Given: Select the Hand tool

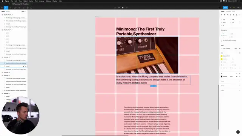Looking at the screenshot, I should point(28,8).
